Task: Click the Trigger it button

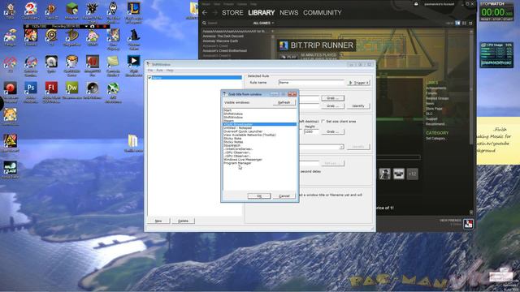Action: (x=359, y=83)
